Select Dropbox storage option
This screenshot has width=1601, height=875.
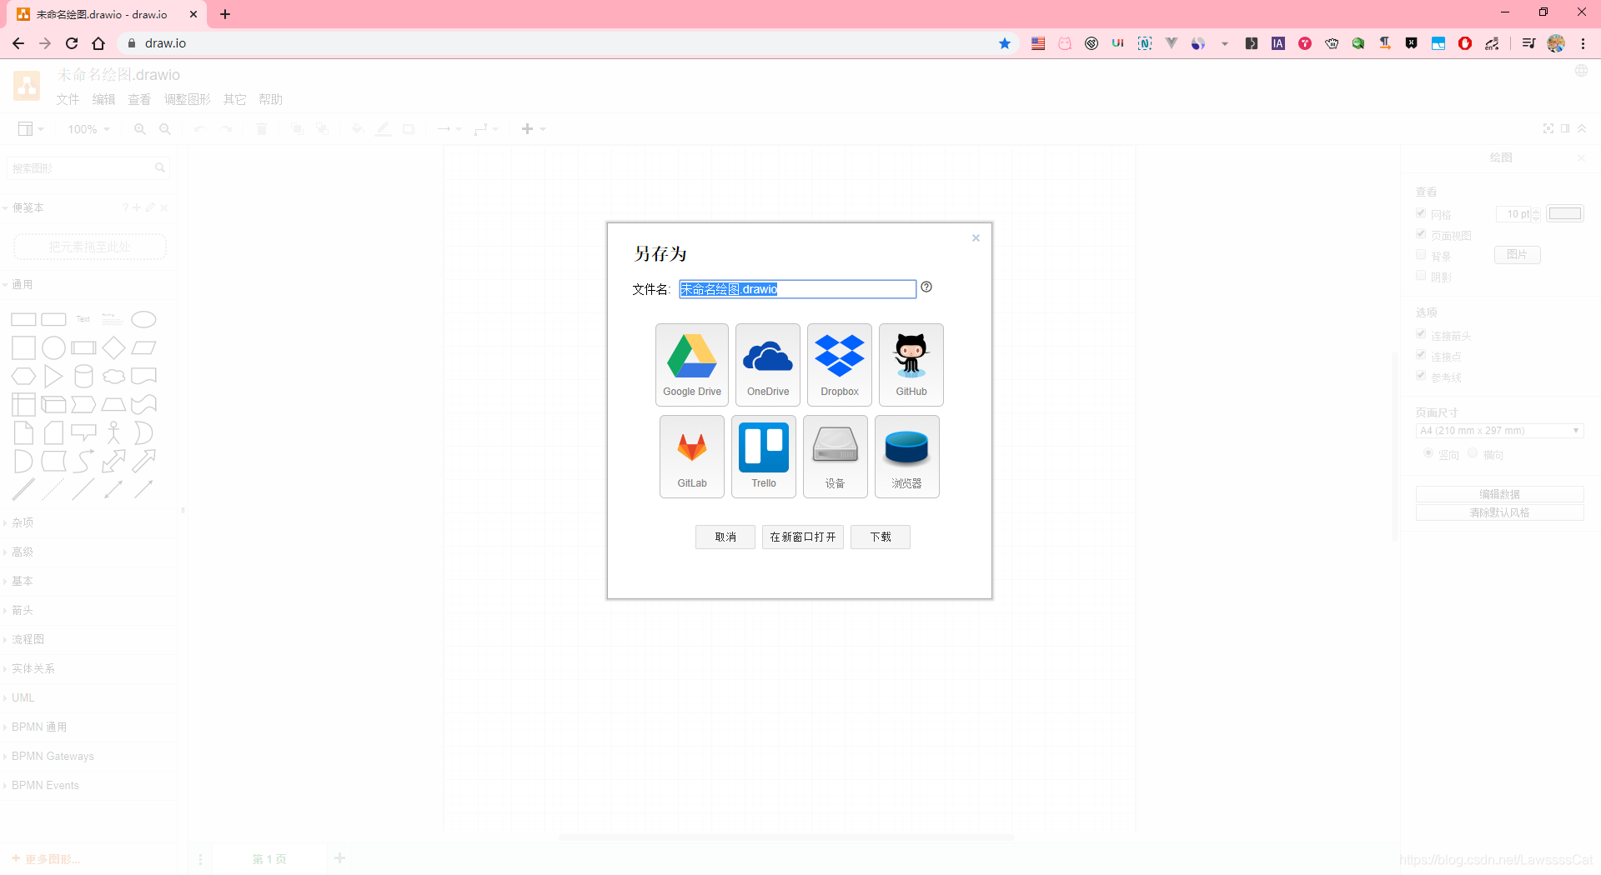[x=840, y=365]
